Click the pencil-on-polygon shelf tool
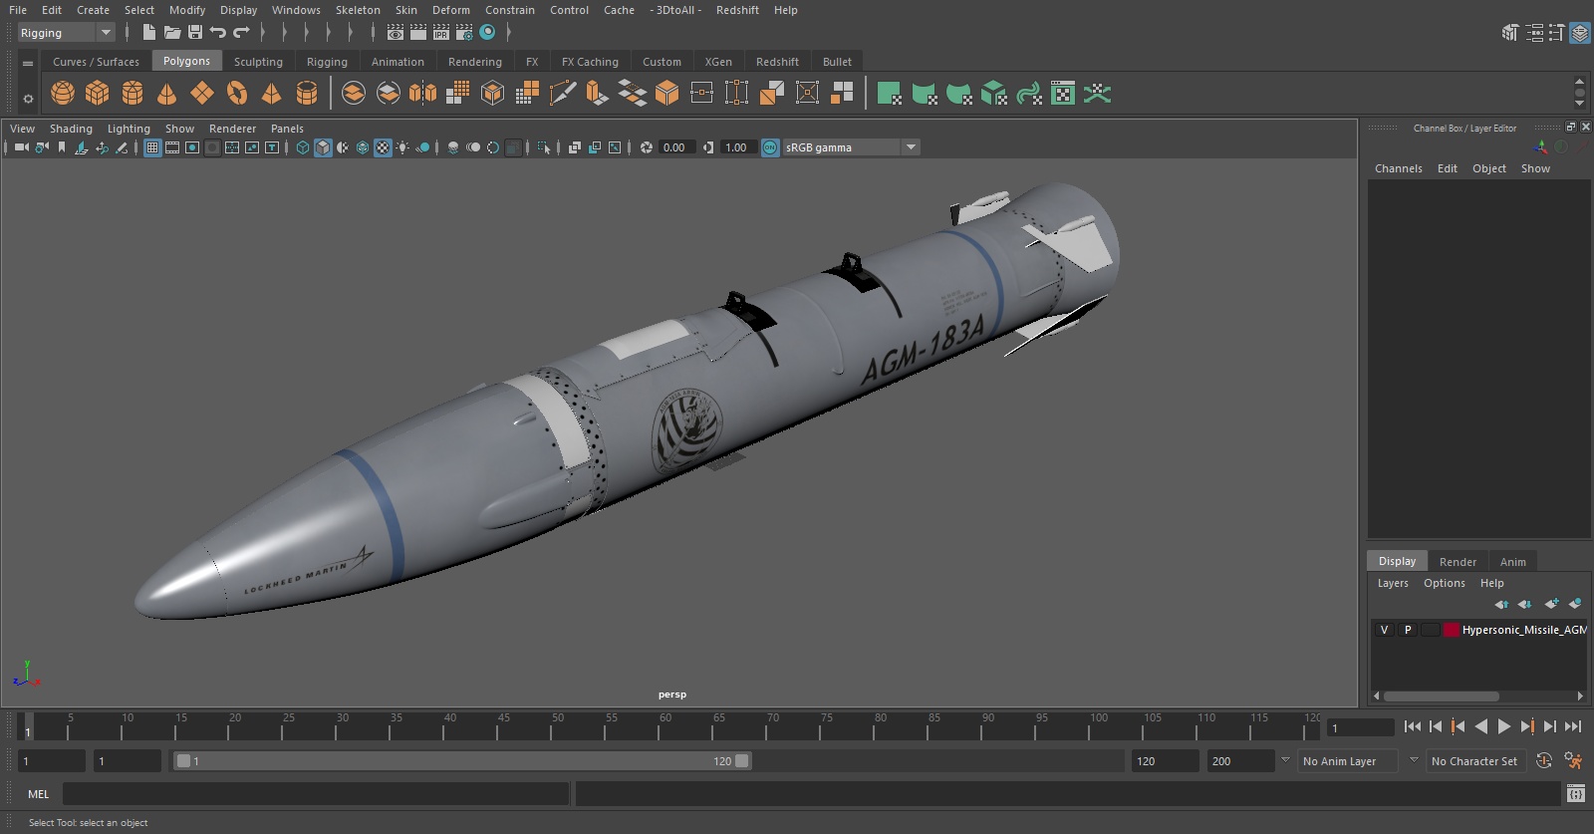Viewport: 1594px width, 834px height. (563, 94)
